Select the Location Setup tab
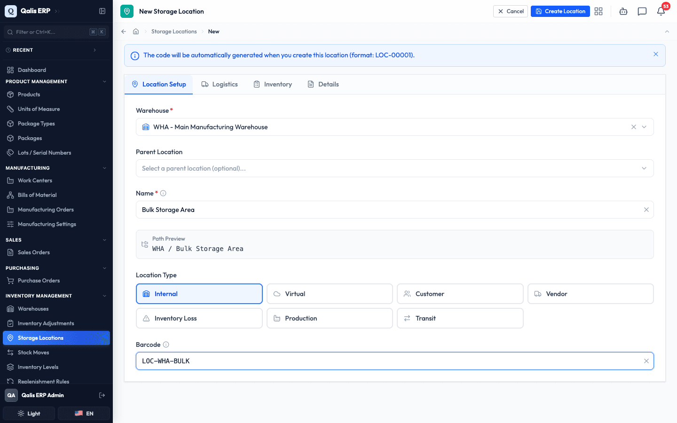677x423 pixels. click(159, 84)
